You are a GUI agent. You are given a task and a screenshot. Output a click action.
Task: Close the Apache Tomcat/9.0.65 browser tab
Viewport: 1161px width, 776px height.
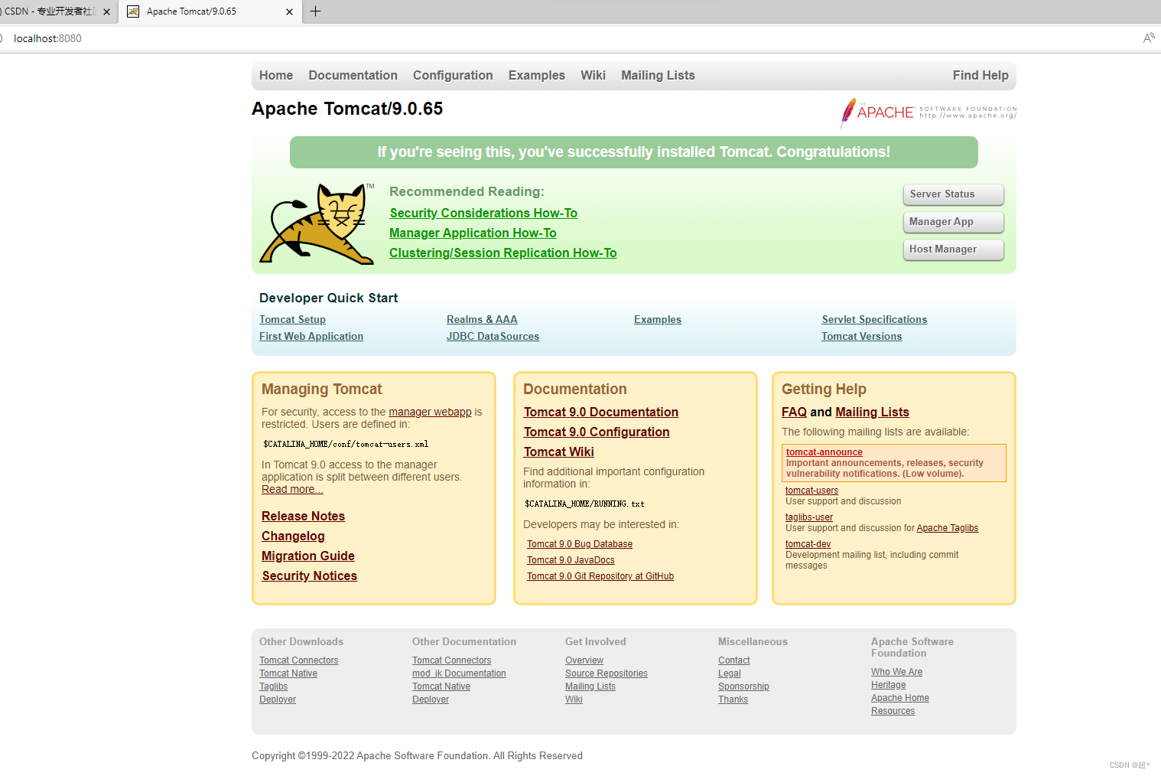click(x=289, y=11)
